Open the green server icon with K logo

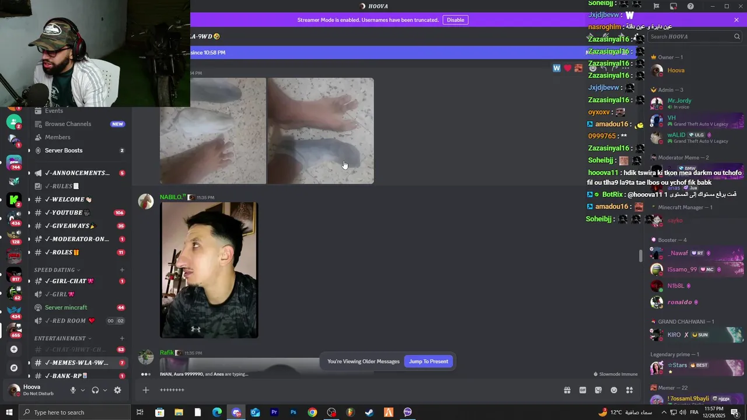[x=14, y=199]
